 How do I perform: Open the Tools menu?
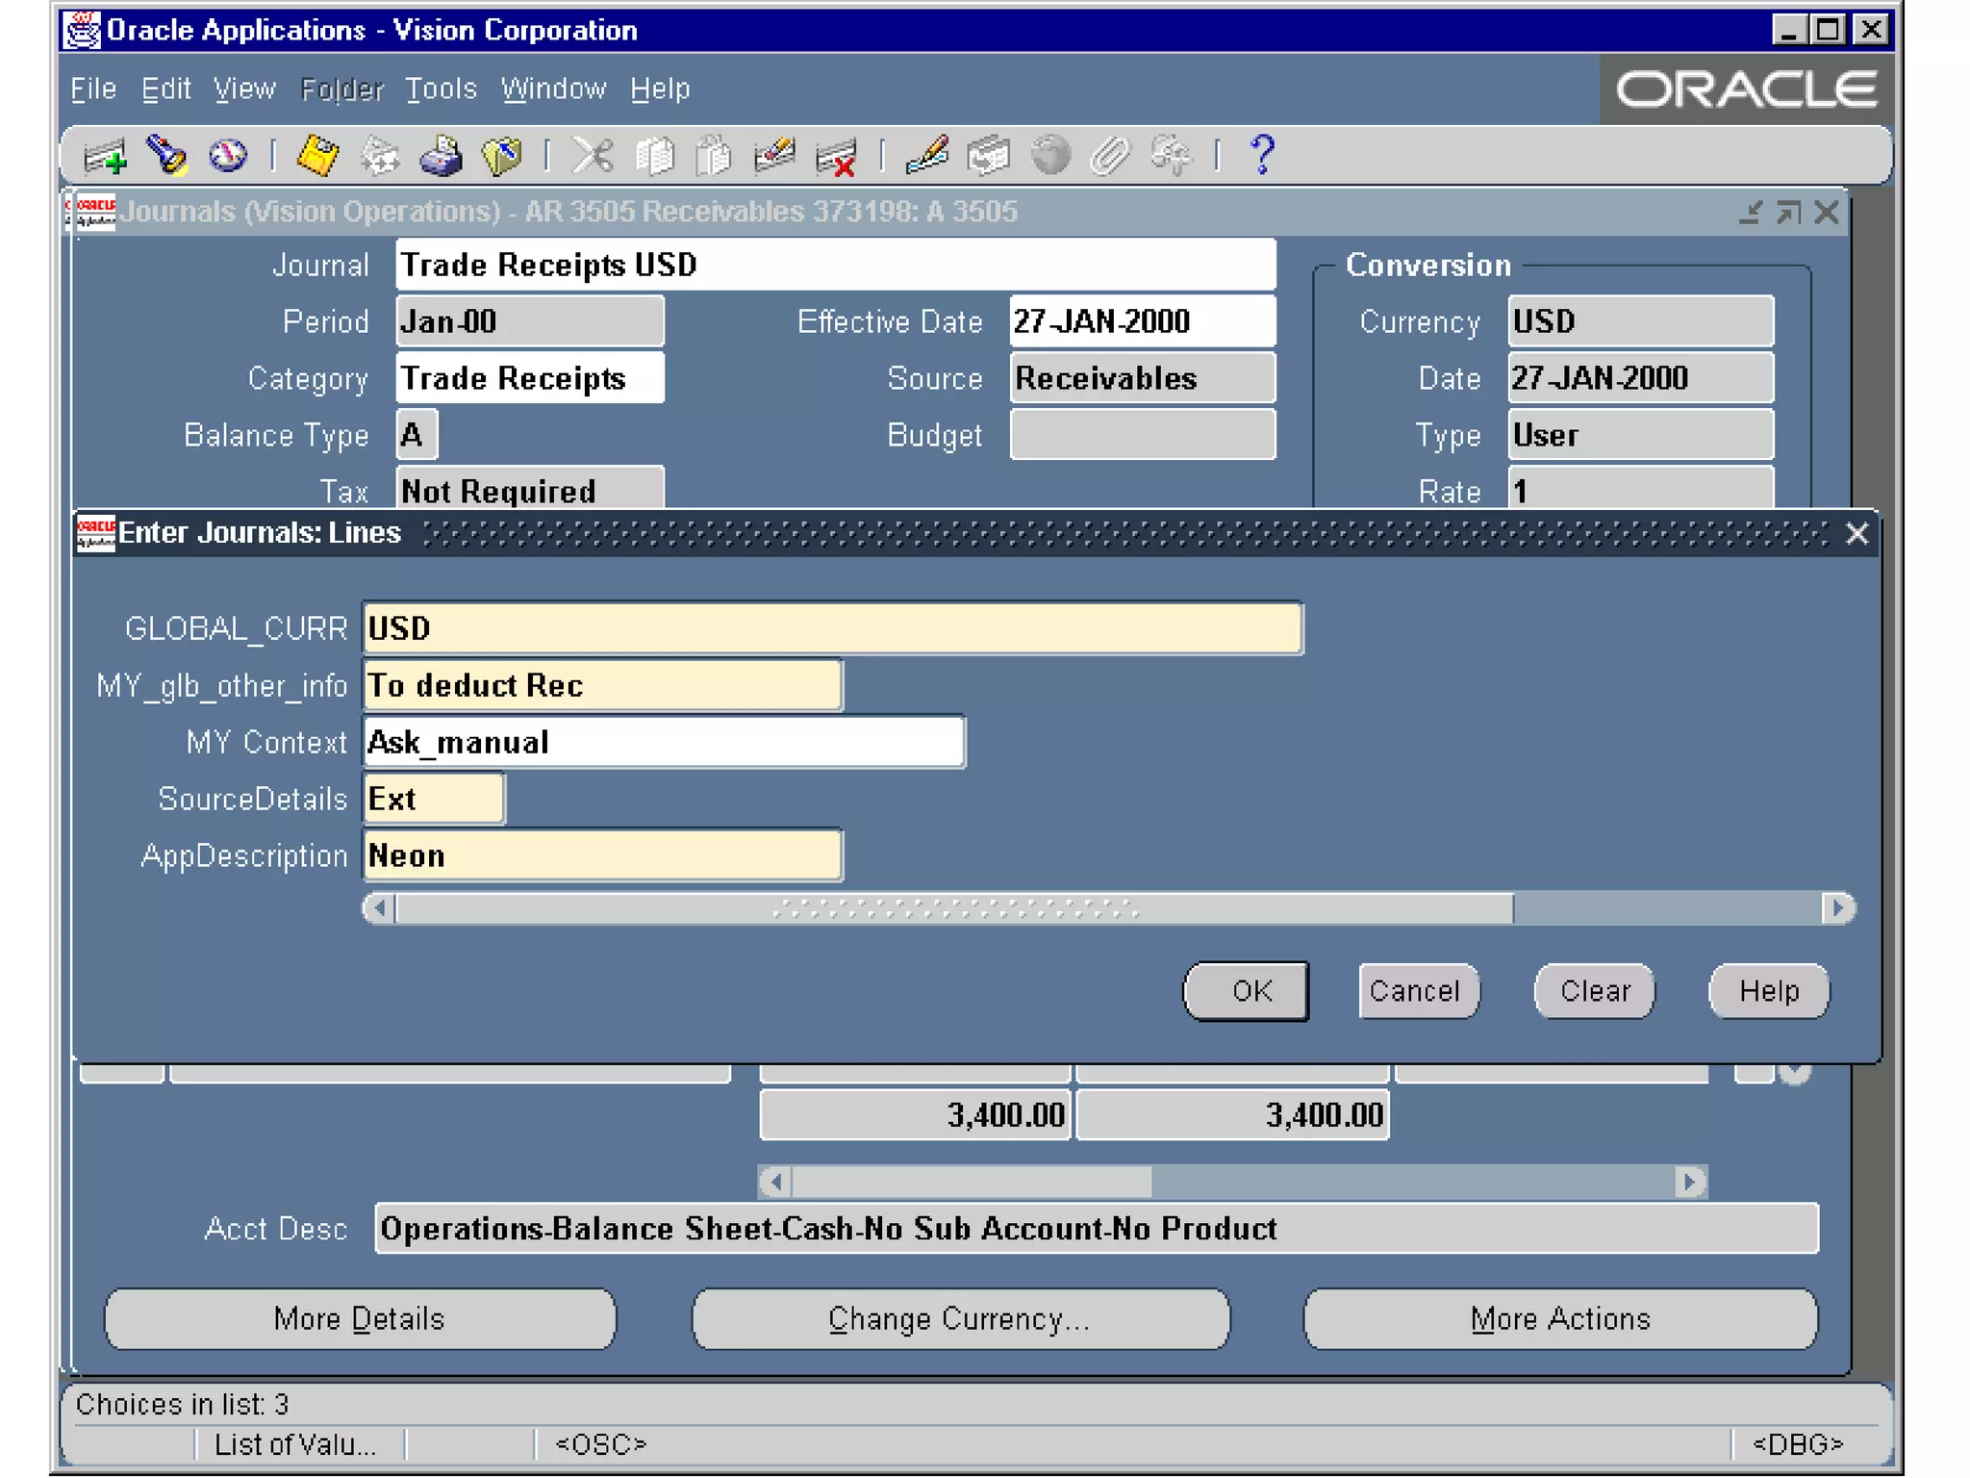pyautogui.click(x=441, y=89)
